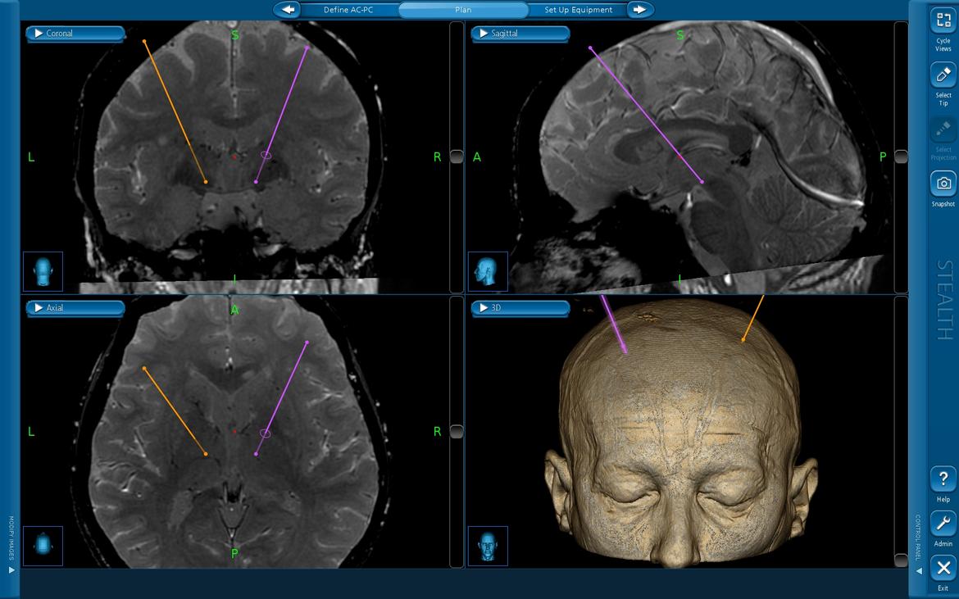
Task: Select the Plan step tab
Action: pos(463,10)
